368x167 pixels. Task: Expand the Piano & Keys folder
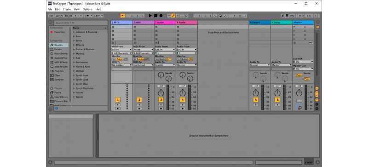point(74,67)
